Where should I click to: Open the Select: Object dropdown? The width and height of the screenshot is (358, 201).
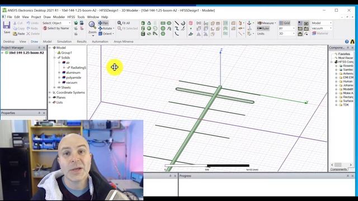(56, 23)
